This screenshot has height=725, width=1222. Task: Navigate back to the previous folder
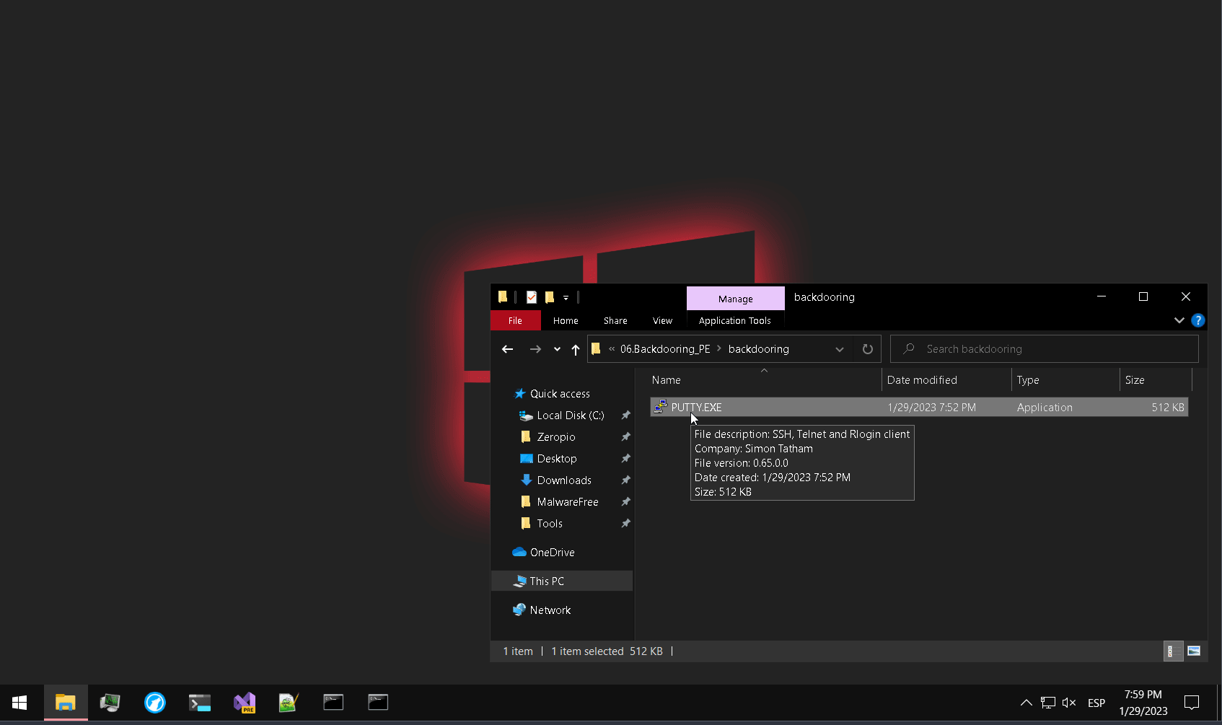[508, 349]
